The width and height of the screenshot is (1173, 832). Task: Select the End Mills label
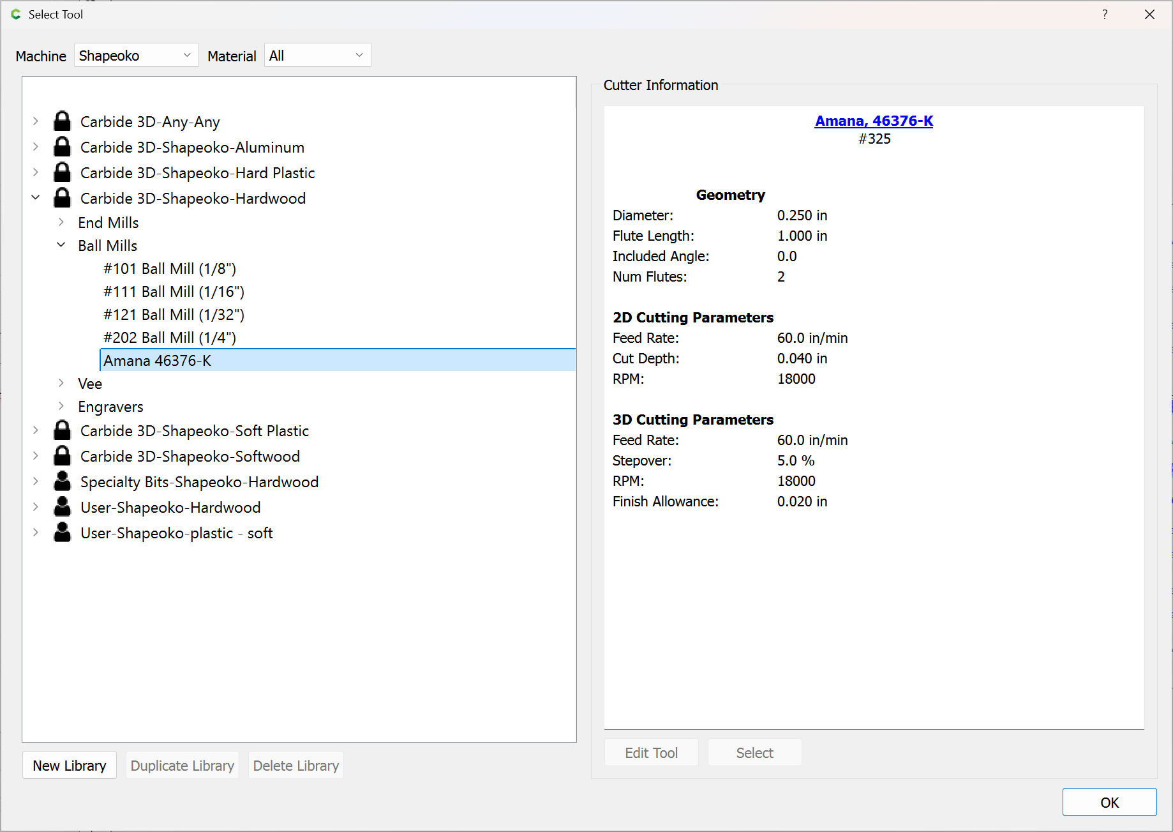click(x=108, y=223)
